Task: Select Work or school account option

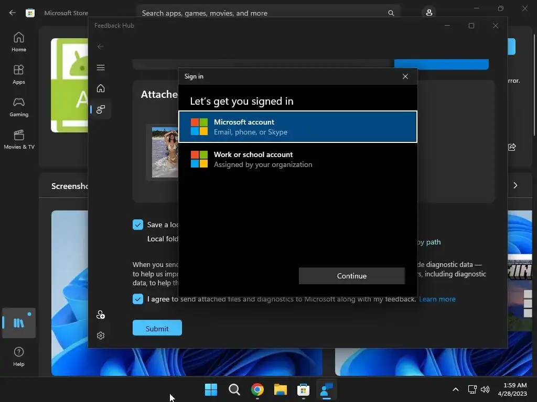Action: click(298, 159)
